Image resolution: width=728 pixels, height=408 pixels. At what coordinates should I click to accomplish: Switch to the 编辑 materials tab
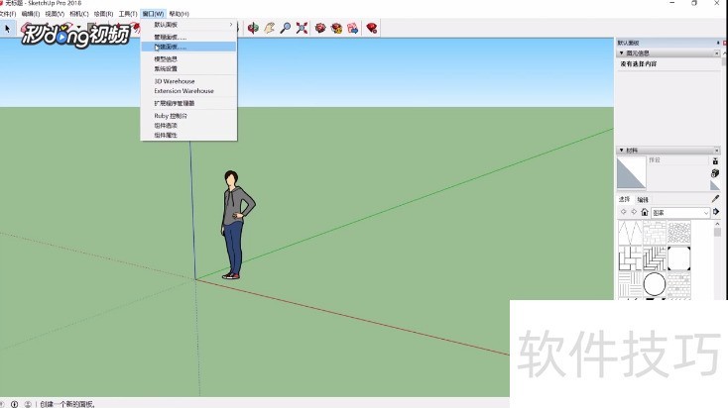pyautogui.click(x=643, y=200)
